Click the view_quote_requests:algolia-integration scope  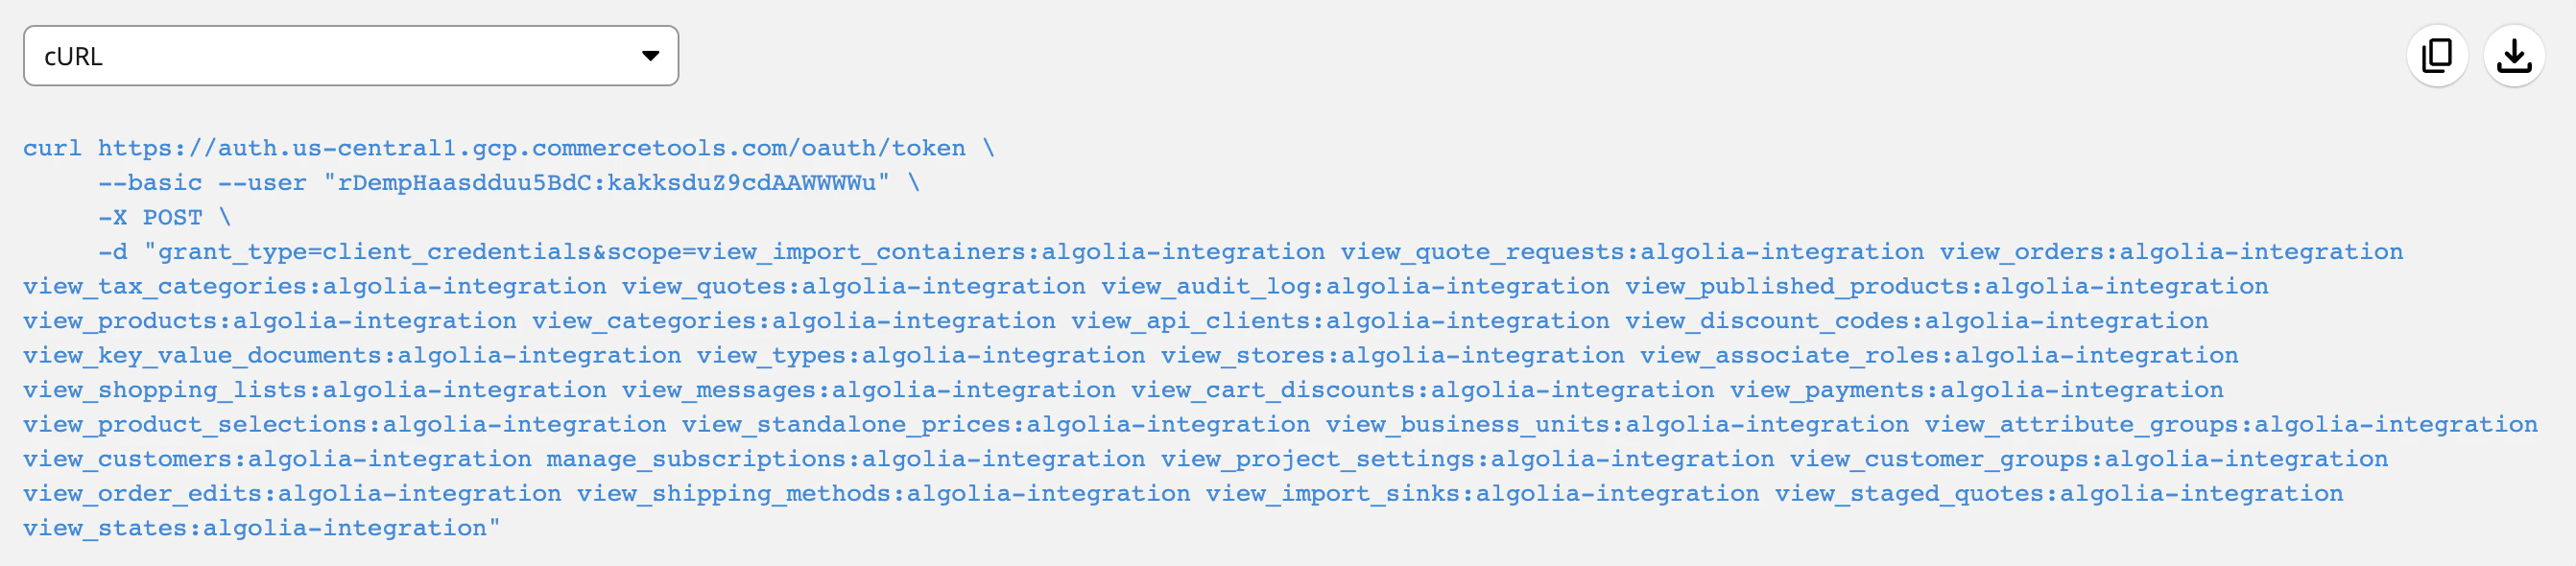click(x=1630, y=251)
